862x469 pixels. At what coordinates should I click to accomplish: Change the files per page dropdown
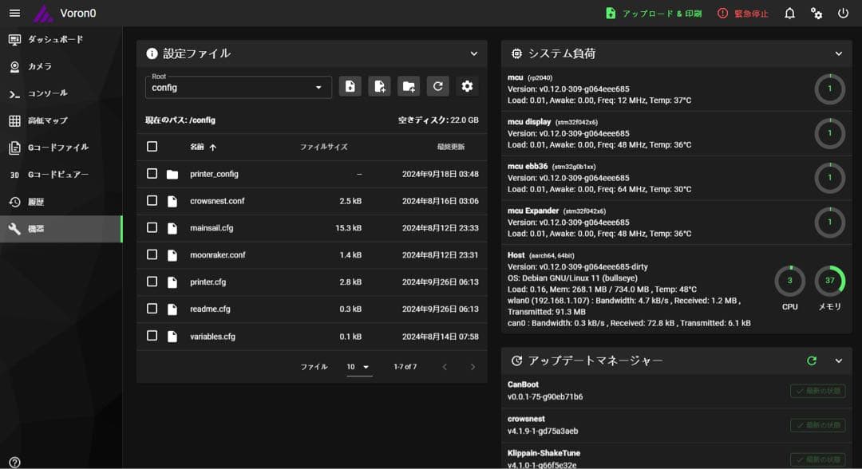pyautogui.click(x=358, y=367)
